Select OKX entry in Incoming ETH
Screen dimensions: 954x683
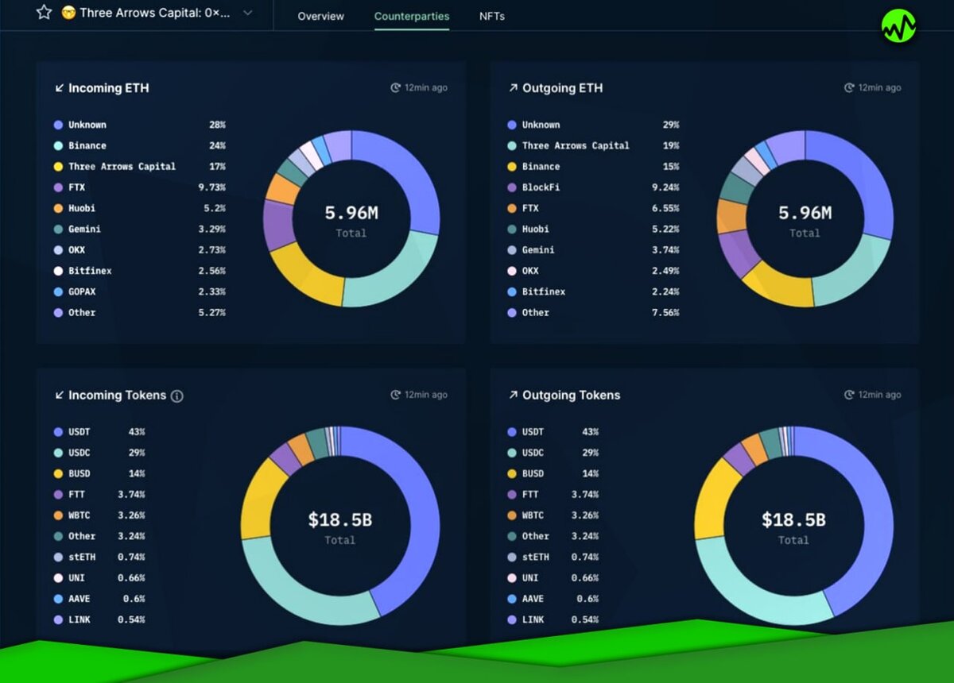(139, 250)
